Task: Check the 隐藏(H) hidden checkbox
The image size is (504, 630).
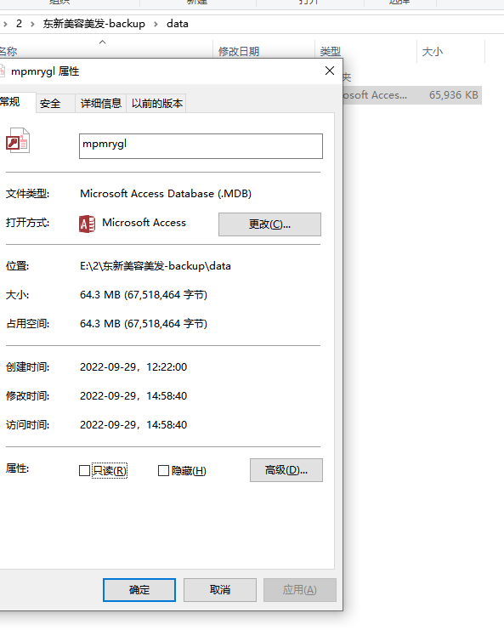Action: (x=163, y=470)
